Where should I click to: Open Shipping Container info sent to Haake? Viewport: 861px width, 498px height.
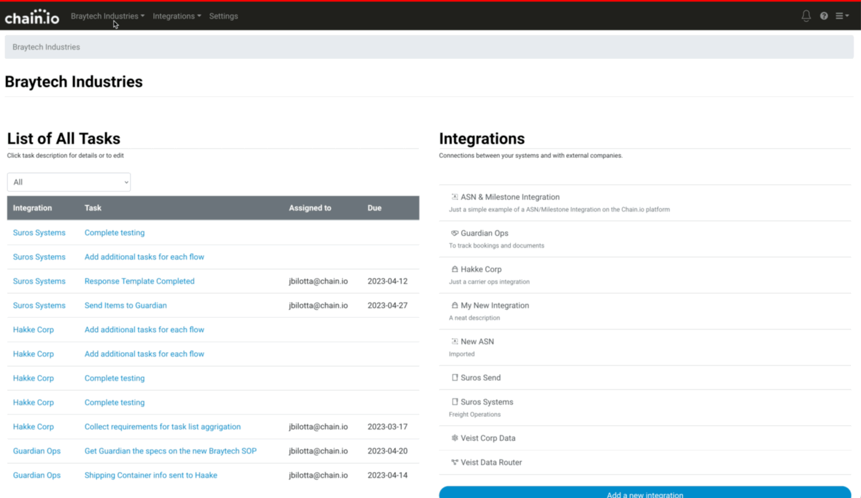[x=151, y=475]
